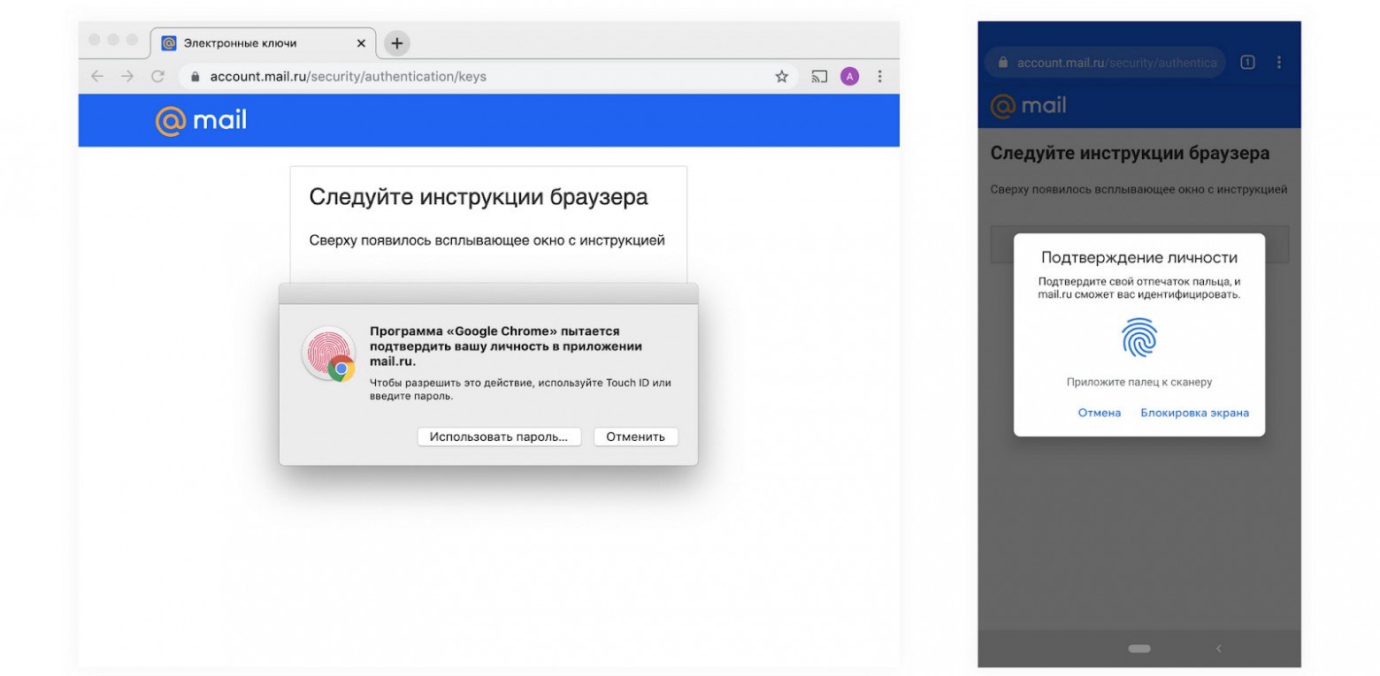Click the Подтверждение личности title
Screen dimensions: 1380x676
[x=1139, y=258]
